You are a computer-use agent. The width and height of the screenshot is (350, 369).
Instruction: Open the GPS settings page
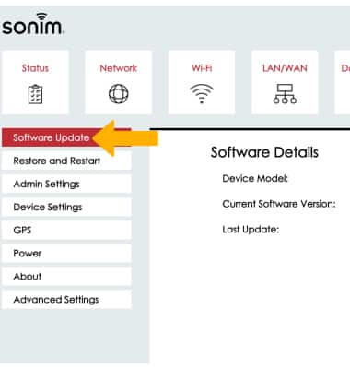point(66,230)
